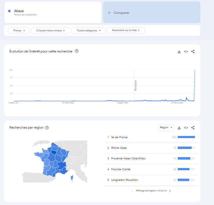Image resolution: width=214 pixels, height=205 pixels.
Task: Add a comparison term with Comparer
Action: (152, 13)
